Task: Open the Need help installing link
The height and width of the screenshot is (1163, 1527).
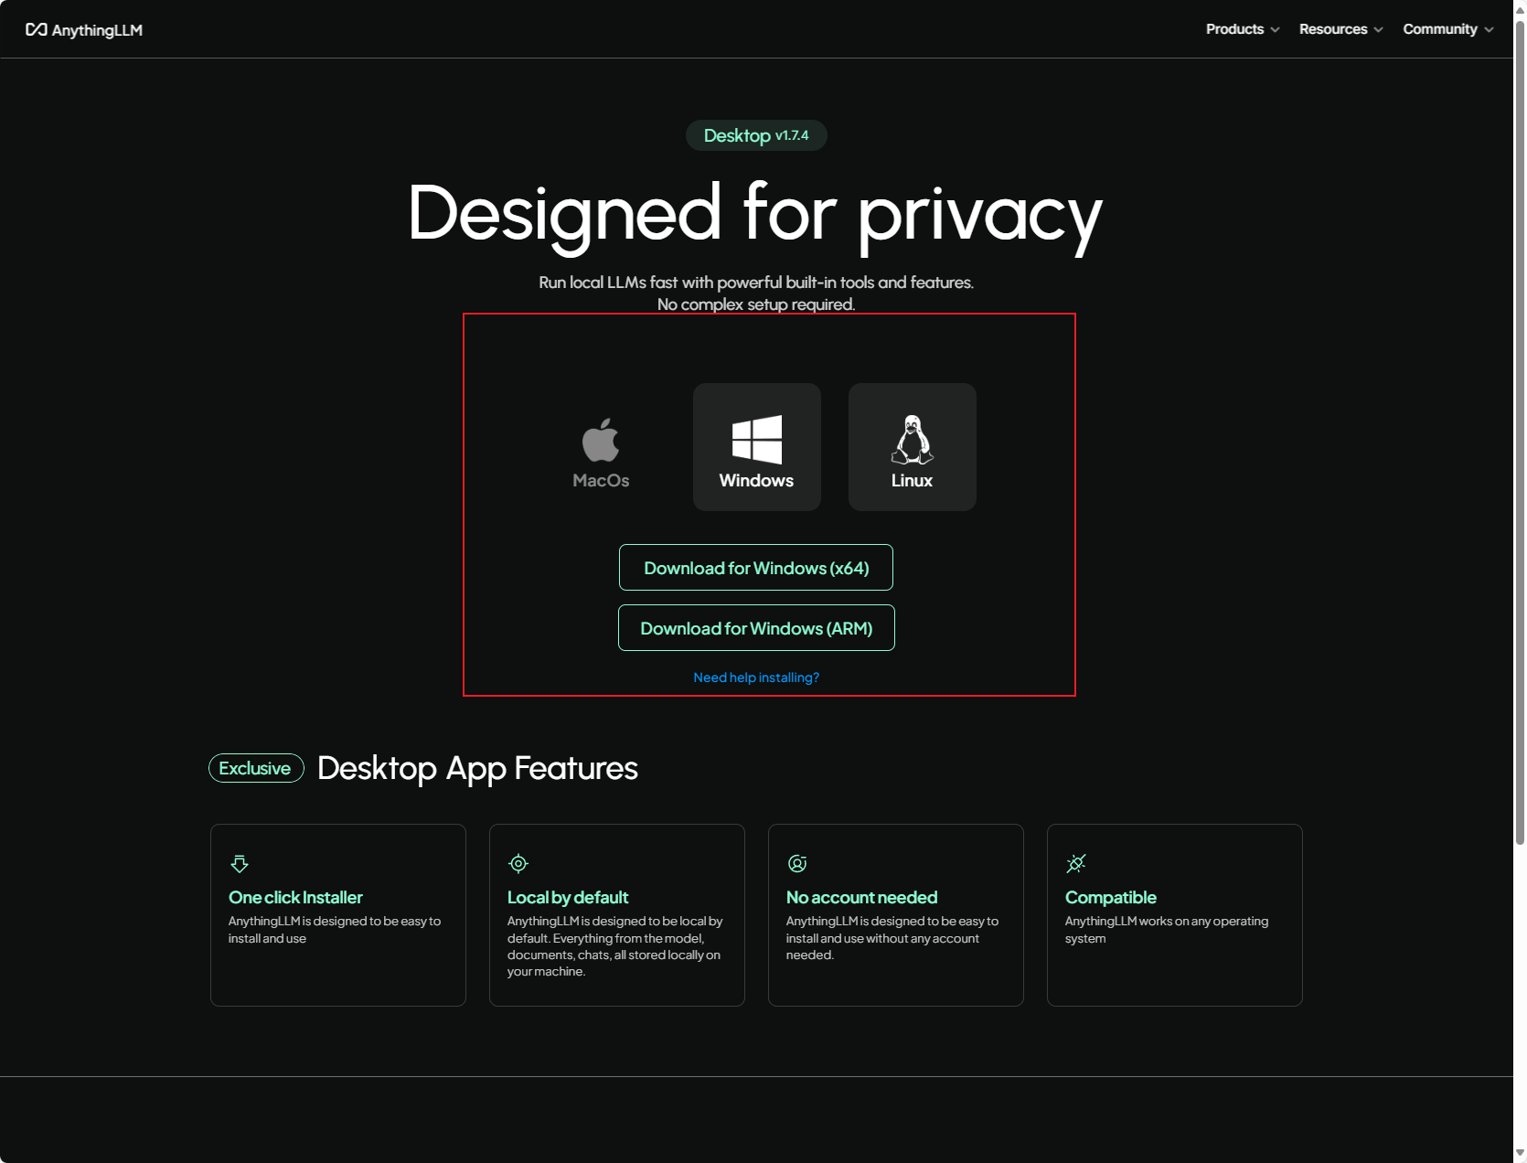Action: pyautogui.click(x=756, y=678)
